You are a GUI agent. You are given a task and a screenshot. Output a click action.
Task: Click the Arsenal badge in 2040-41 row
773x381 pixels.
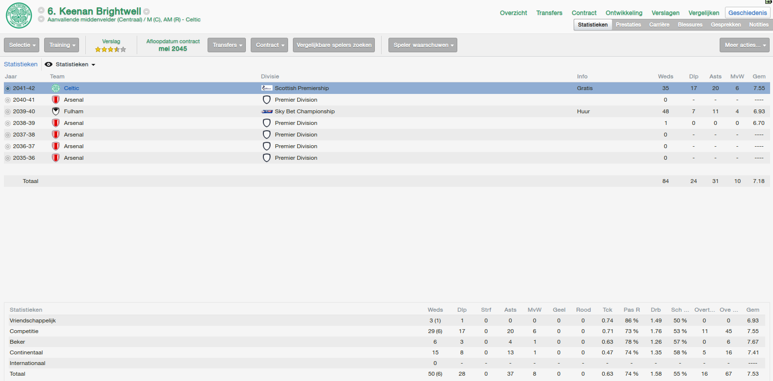(56, 100)
